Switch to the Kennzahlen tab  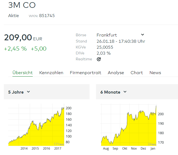pos(51,73)
